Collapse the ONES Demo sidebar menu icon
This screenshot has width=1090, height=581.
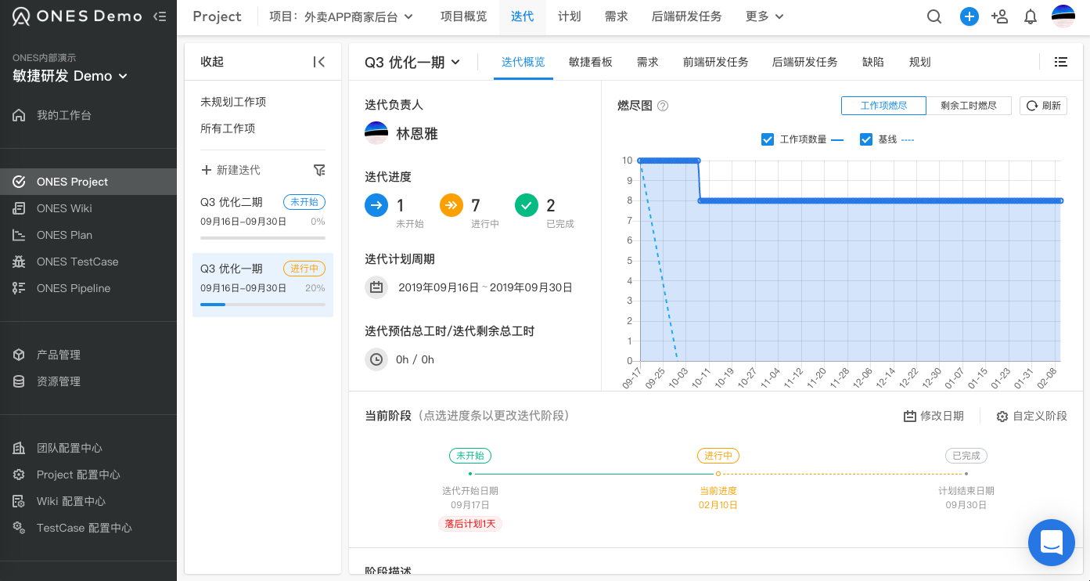tap(160, 16)
